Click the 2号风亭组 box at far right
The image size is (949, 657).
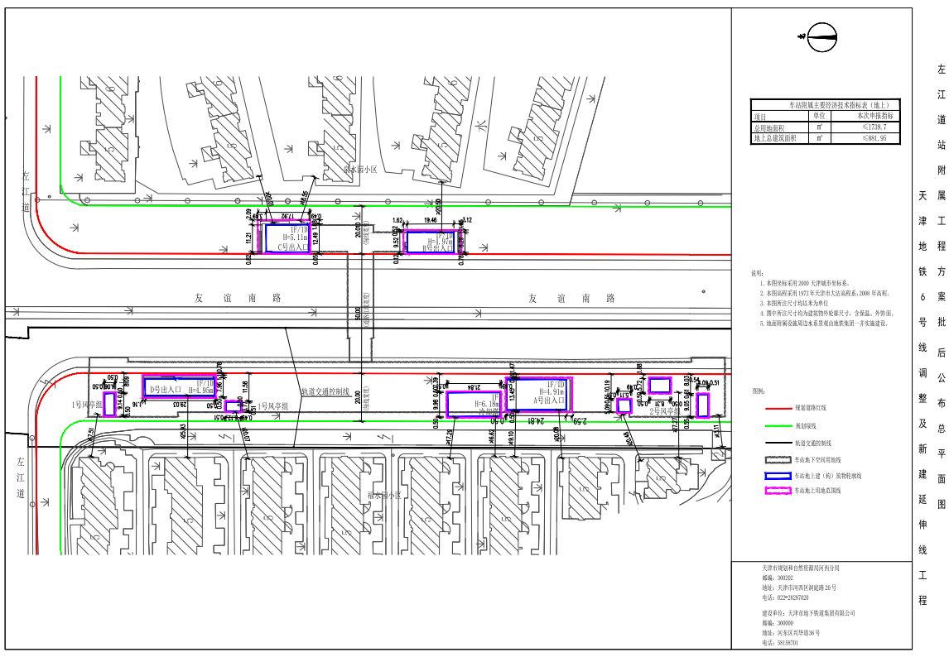pyautogui.click(x=702, y=405)
